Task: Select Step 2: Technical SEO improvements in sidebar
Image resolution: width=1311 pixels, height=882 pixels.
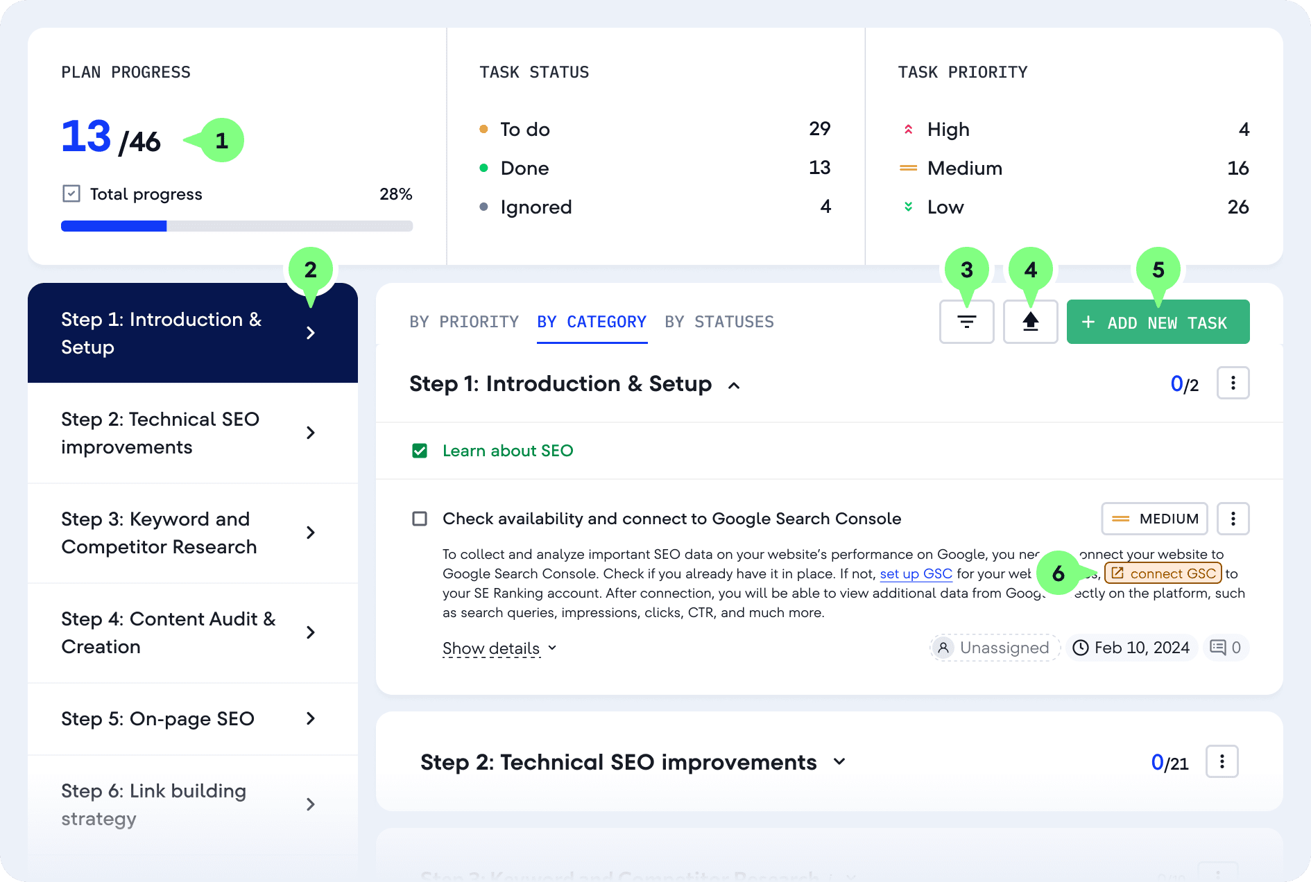Action: [193, 433]
